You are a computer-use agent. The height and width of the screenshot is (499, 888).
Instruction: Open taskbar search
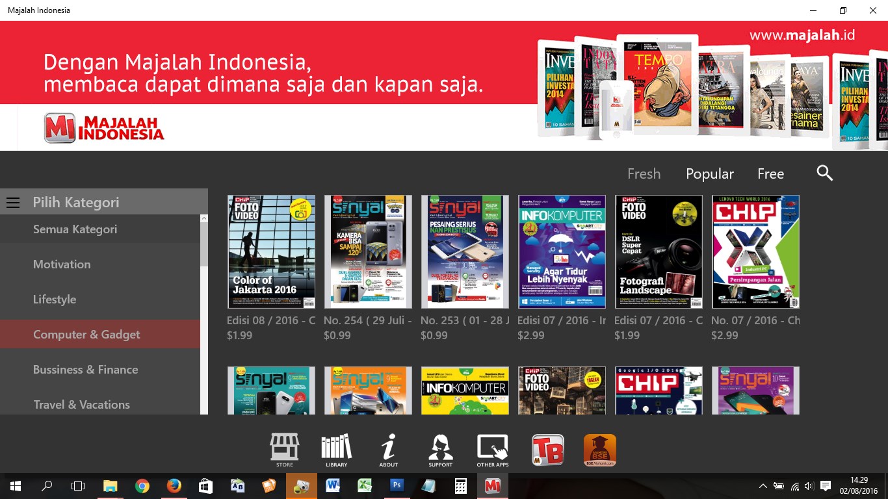click(47, 486)
